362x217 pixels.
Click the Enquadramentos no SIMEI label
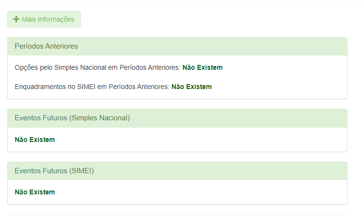tap(92, 87)
